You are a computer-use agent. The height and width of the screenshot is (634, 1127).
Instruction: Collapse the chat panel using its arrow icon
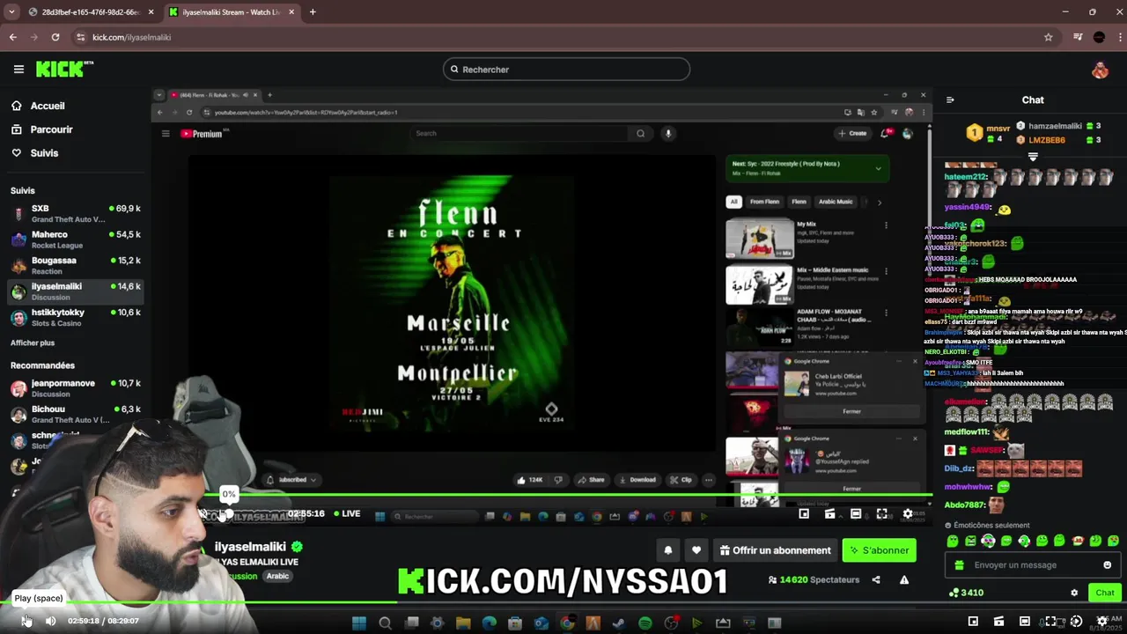[x=950, y=100]
